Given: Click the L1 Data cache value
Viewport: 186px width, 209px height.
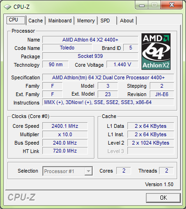Looking at the screenshot, I should pos(151,126).
